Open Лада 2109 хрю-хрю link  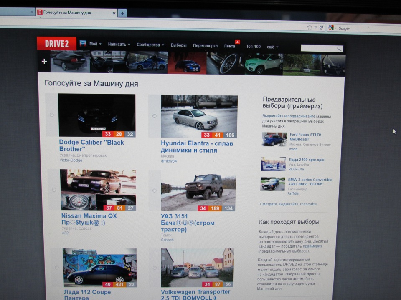[x=306, y=160]
